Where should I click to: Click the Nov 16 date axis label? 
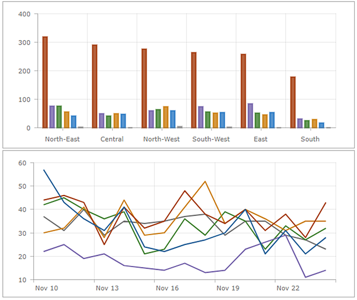point(168,288)
